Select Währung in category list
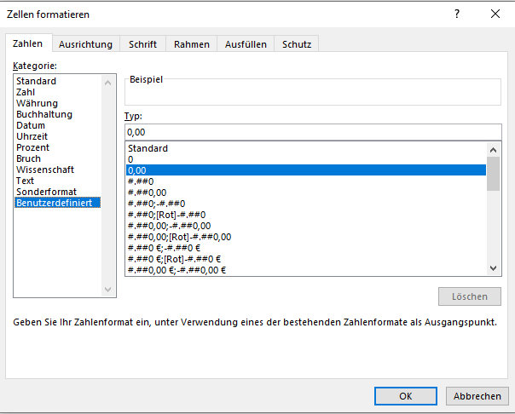This screenshot has height=414, width=515. pos(37,103)
